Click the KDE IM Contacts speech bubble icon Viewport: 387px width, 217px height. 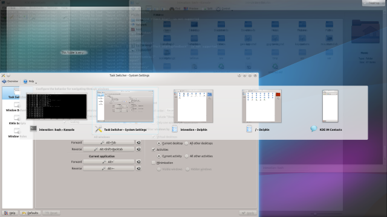(314, 128)
